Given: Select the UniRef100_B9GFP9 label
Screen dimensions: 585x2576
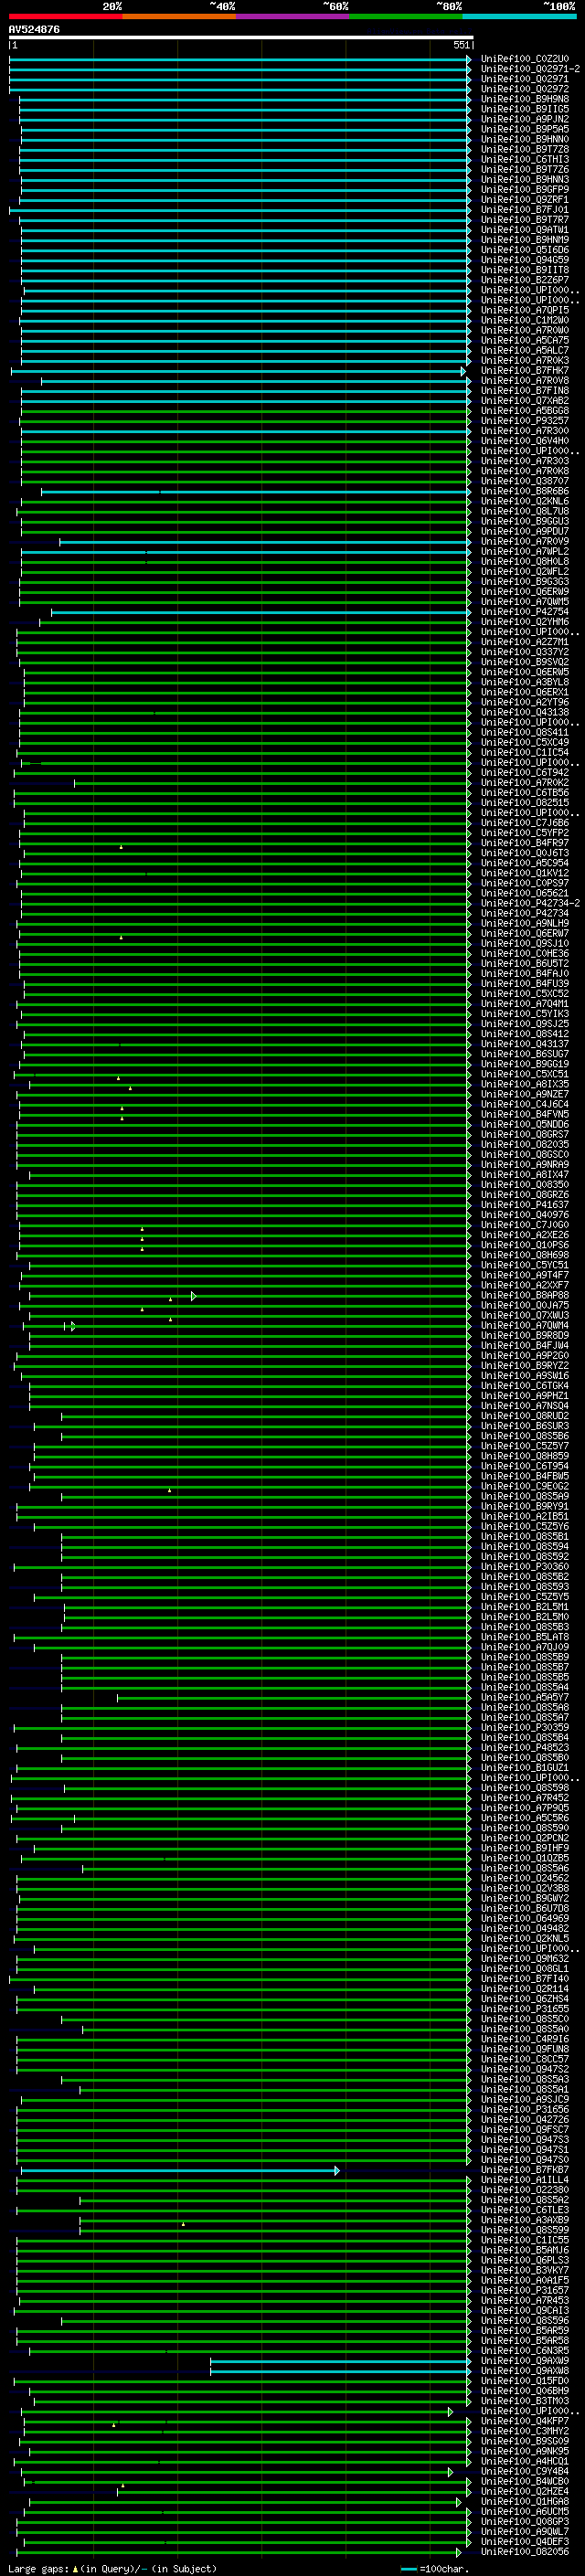Looking at the screenshot, I should (x=524, y=189).
